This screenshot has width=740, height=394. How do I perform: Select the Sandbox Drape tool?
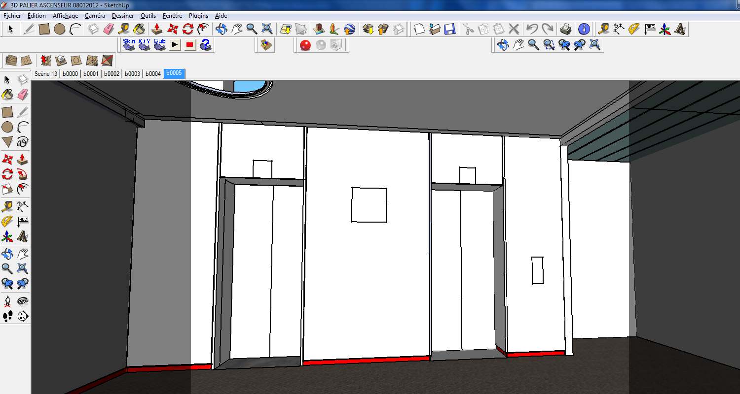76,61
